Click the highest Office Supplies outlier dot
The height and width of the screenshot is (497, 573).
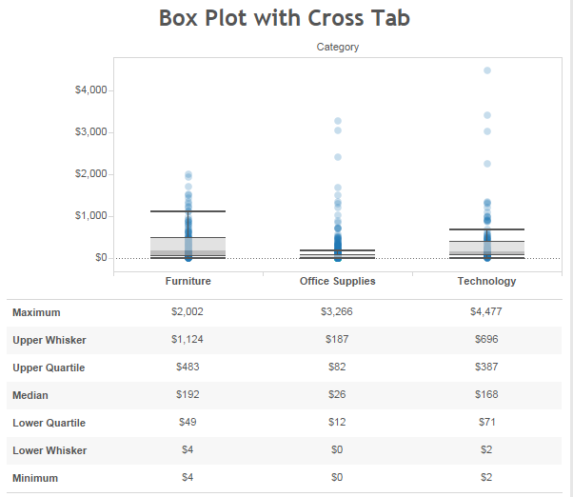pos(338,121)
